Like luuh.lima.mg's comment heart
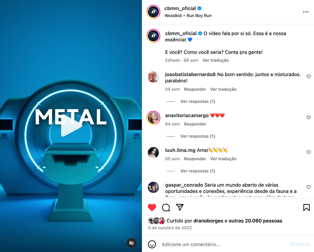Image resolution: width=314 pixels, height=252 pixels. coord(308,152)
